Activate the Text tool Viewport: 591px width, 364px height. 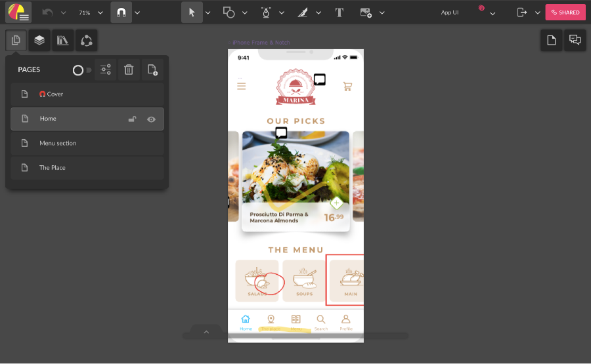pyautogui.click(x=339, y=12)
